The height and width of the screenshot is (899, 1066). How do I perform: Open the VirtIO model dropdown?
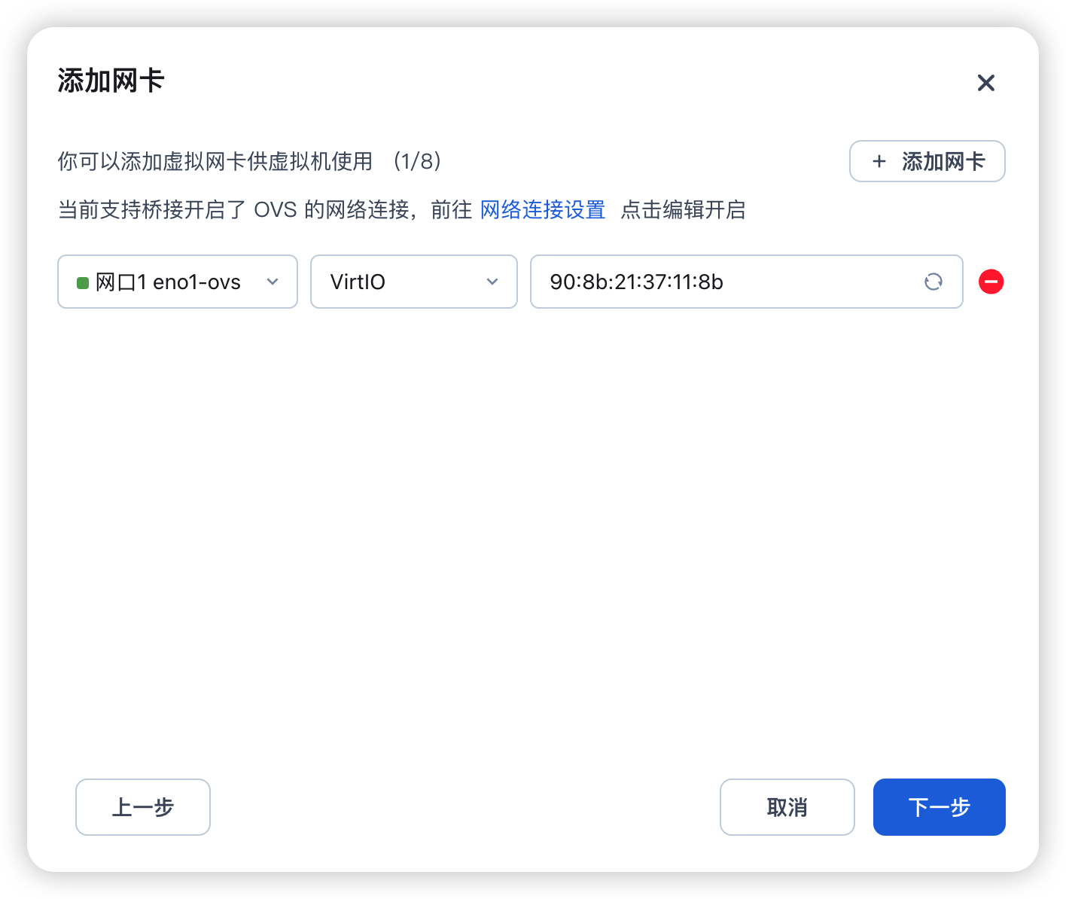coord(414,282)
